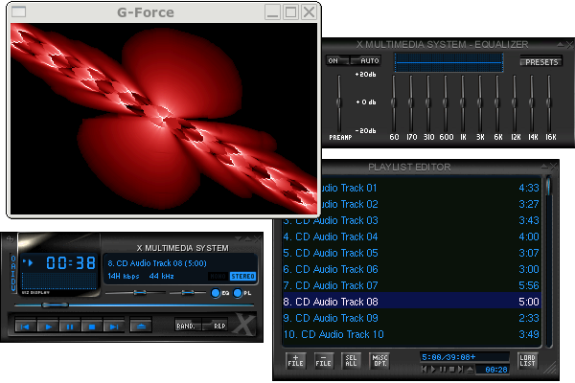This screenshot has width=575, height=383.
Task: Open the LOAD LIST menu
Action: point(527,361)
